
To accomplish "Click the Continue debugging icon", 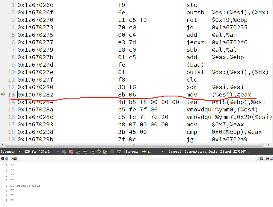I will (x=64, y=152).
